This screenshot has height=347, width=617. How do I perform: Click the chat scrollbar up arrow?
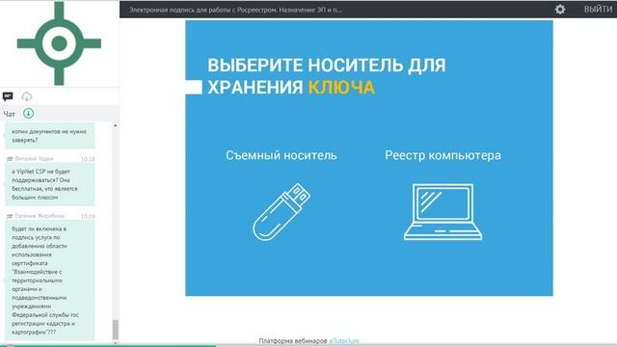tap(116, 125)
